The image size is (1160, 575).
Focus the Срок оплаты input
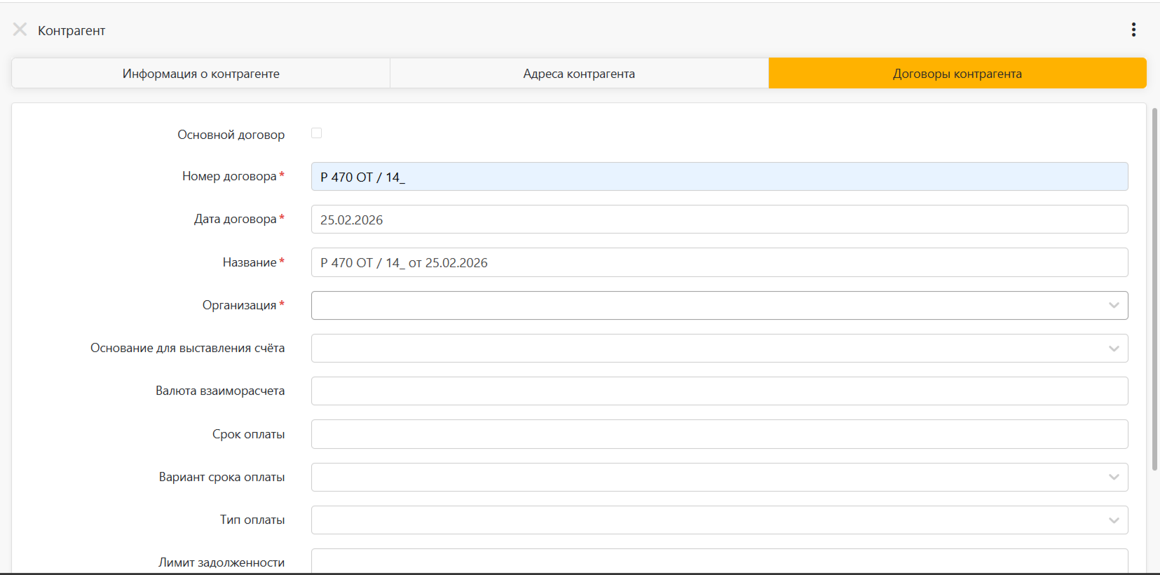[719, 434]
